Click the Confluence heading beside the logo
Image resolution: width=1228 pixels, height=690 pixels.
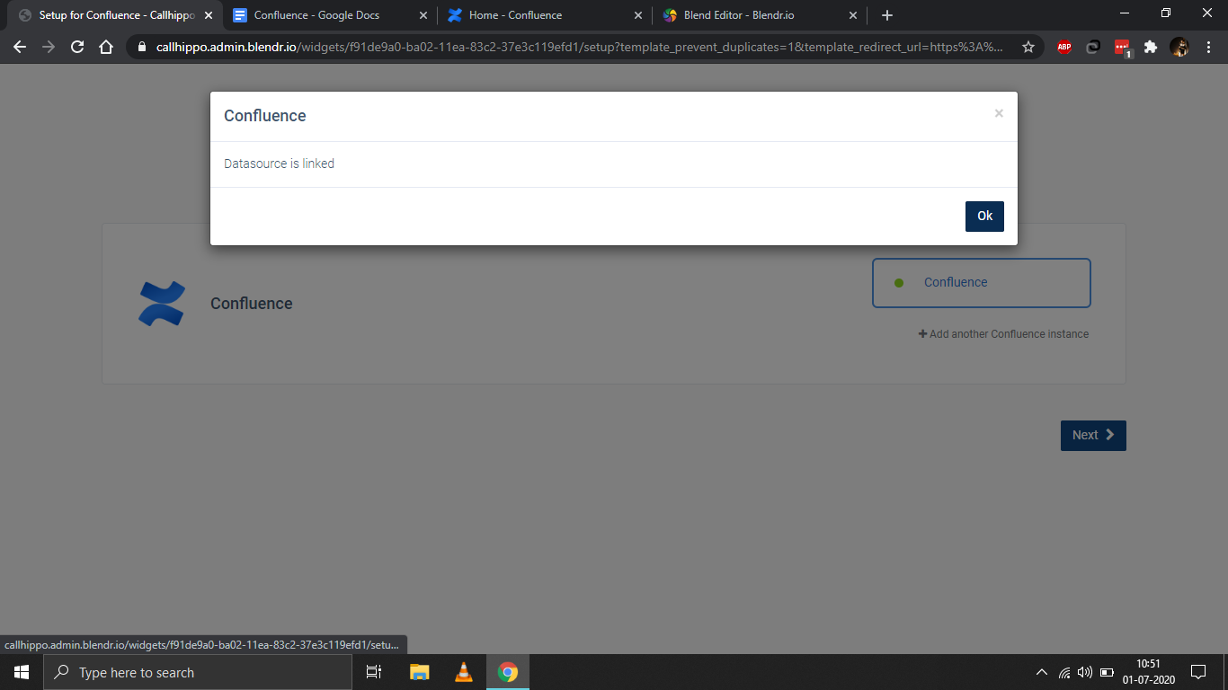click(251, 304)
